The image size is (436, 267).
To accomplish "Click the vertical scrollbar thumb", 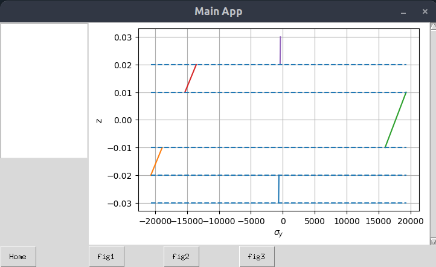I will pyautogui.click(x=432, y=133).
